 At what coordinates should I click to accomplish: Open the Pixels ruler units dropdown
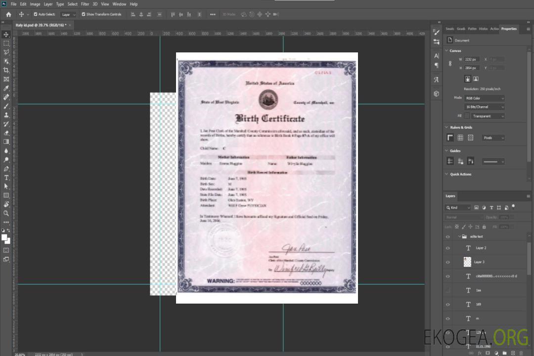tap(493, 137)
